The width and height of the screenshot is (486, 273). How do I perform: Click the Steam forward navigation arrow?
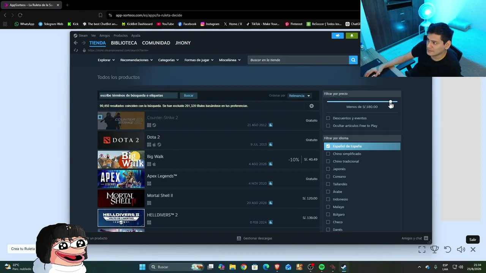point(84,43)
